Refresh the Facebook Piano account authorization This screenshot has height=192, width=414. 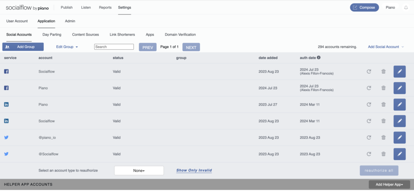[369, 88]
